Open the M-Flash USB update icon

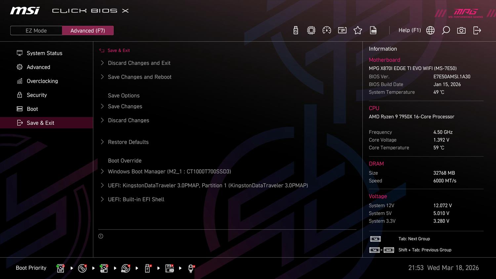tap(296, 30)
